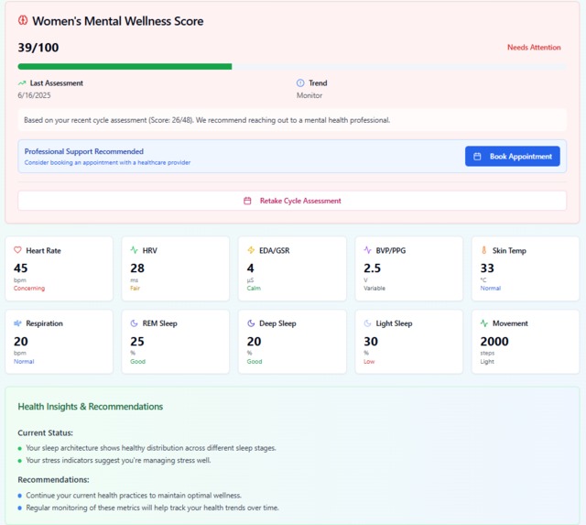
Task: Click the Regular monitoring recommendation line
Action: tap(153, 508)
